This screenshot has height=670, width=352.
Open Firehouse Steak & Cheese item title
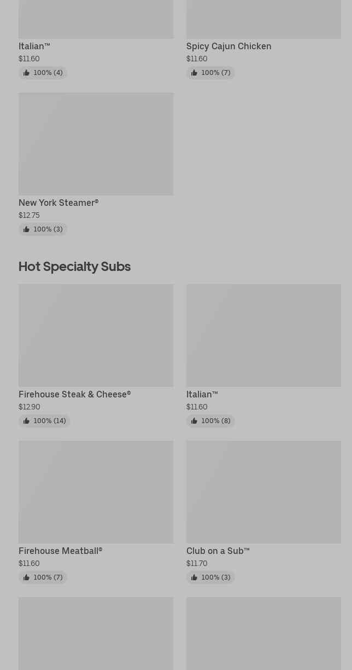74,395
